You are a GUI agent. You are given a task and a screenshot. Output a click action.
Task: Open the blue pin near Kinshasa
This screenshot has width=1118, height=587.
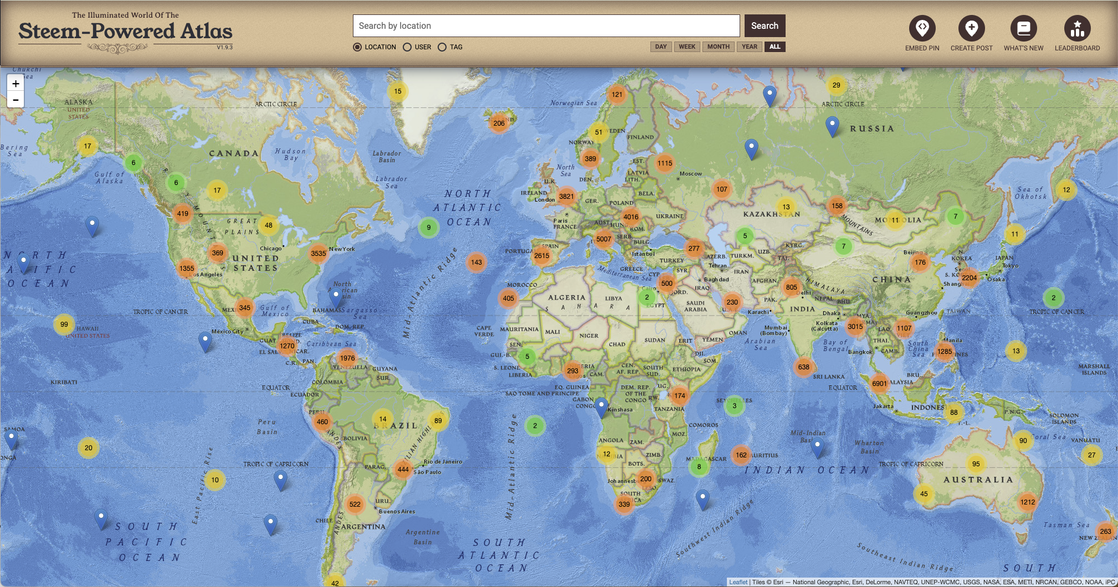[x=601, y=408]
